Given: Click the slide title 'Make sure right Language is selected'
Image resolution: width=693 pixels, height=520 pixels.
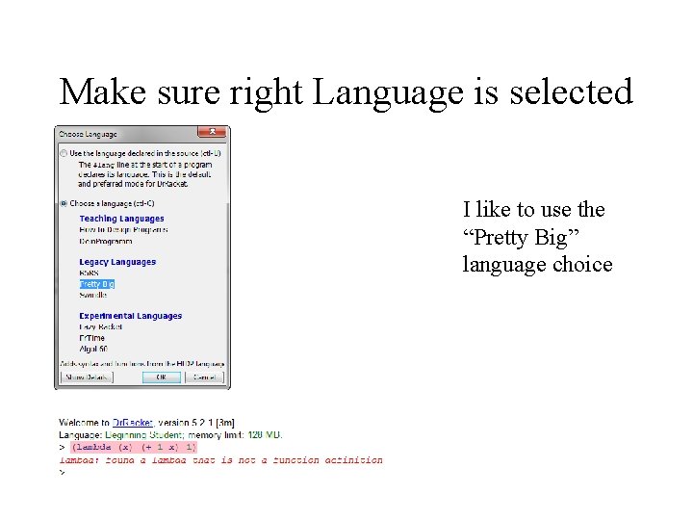Looking at the screenshot, I should point(346,92).
